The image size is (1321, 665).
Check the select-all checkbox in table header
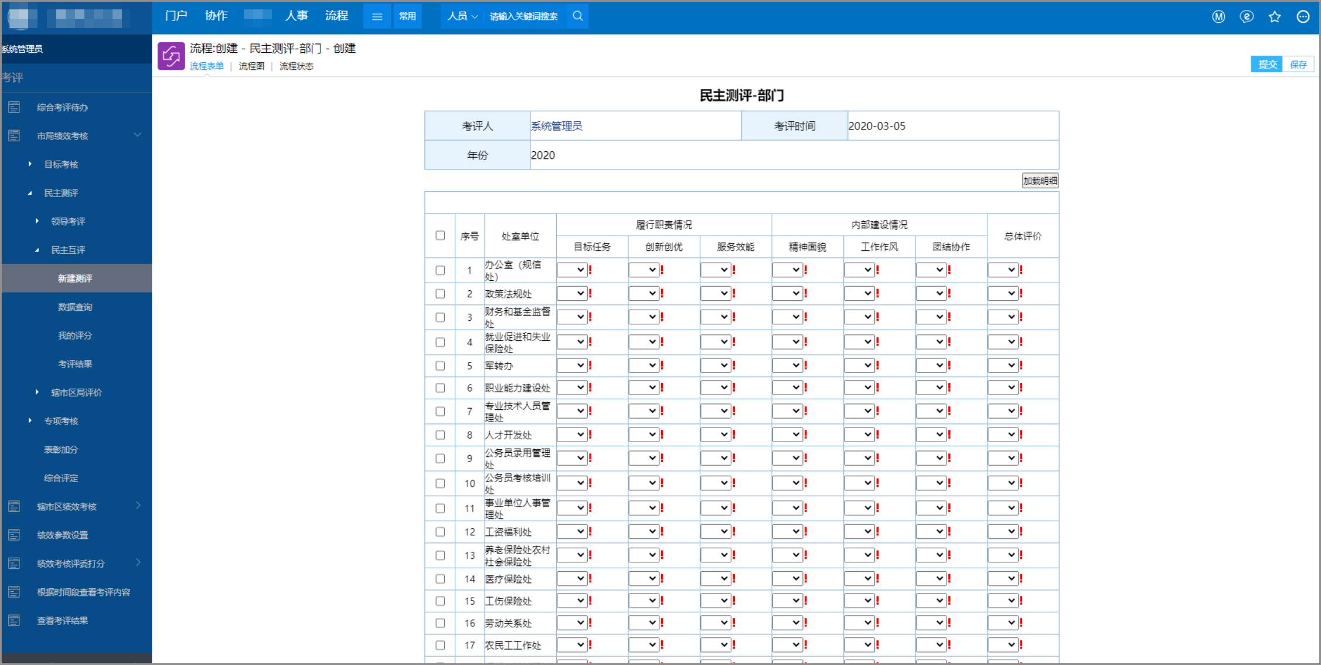(440, 236)
